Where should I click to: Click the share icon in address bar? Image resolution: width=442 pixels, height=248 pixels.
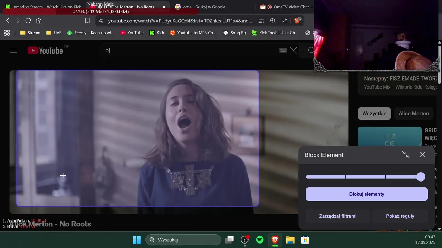[x=285, y=21]
